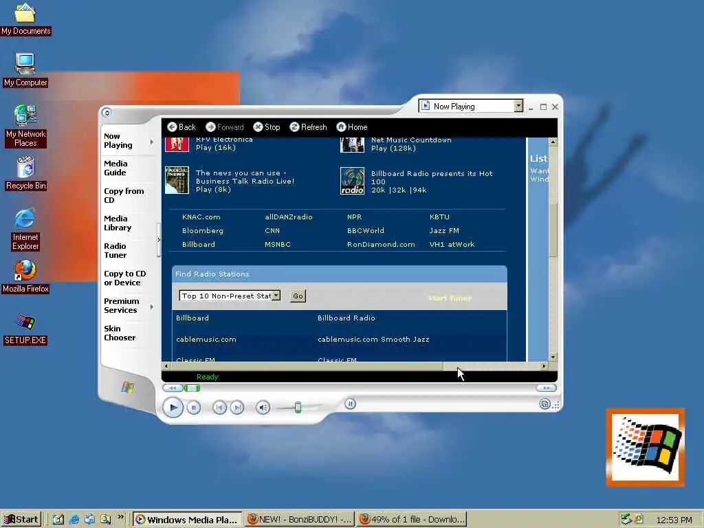Open the CNN station link
Image resolution: width=704 pixels, height=528 pixels.
coord(272,231)
